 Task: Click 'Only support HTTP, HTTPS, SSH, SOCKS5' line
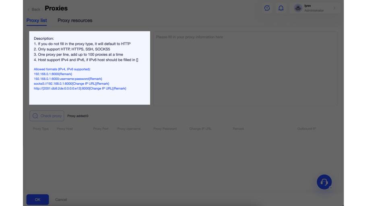(x=72, y=49)
